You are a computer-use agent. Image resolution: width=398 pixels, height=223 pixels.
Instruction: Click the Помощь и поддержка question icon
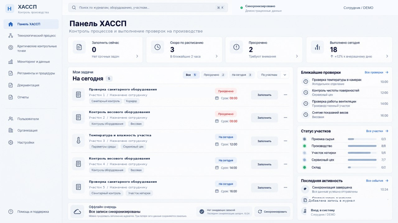(11, 212)
